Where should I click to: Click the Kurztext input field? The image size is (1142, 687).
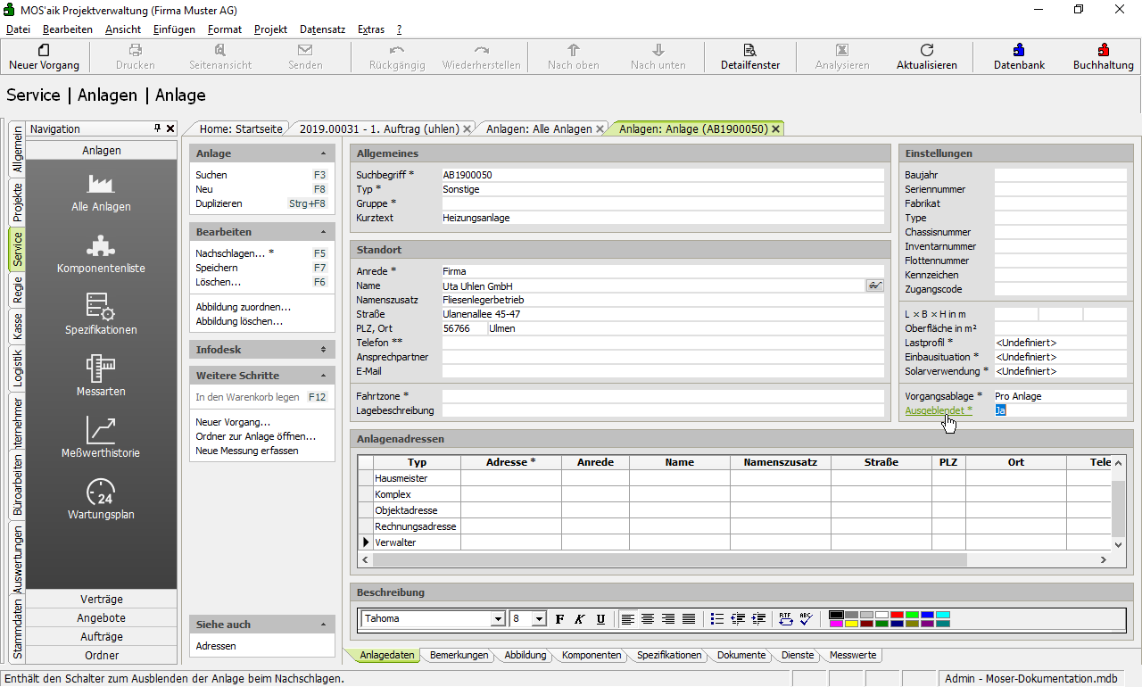coord(663,218)
